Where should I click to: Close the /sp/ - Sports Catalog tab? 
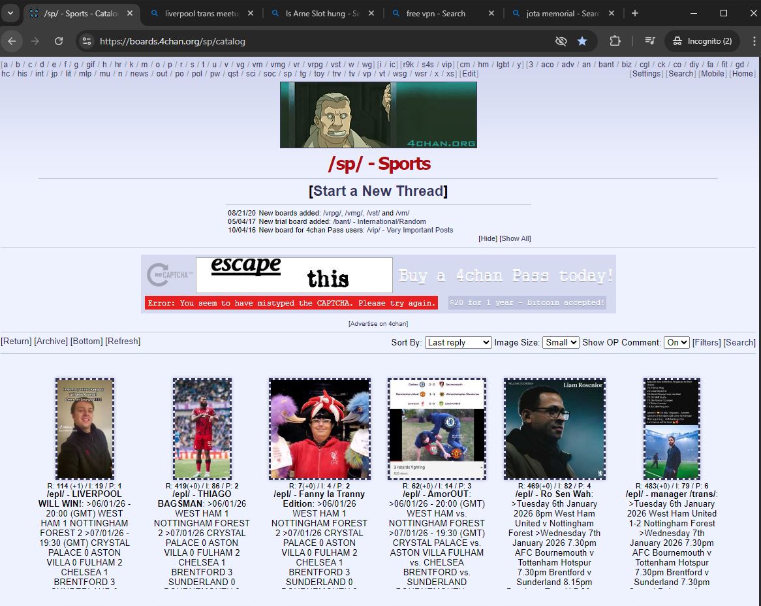[x=130, y=13]
